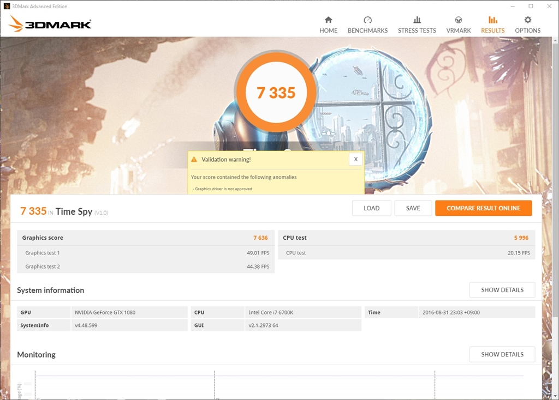Screen dimensions: 559x400
Task: Go to STRESS TESTS tab
Action: point(417,25)
